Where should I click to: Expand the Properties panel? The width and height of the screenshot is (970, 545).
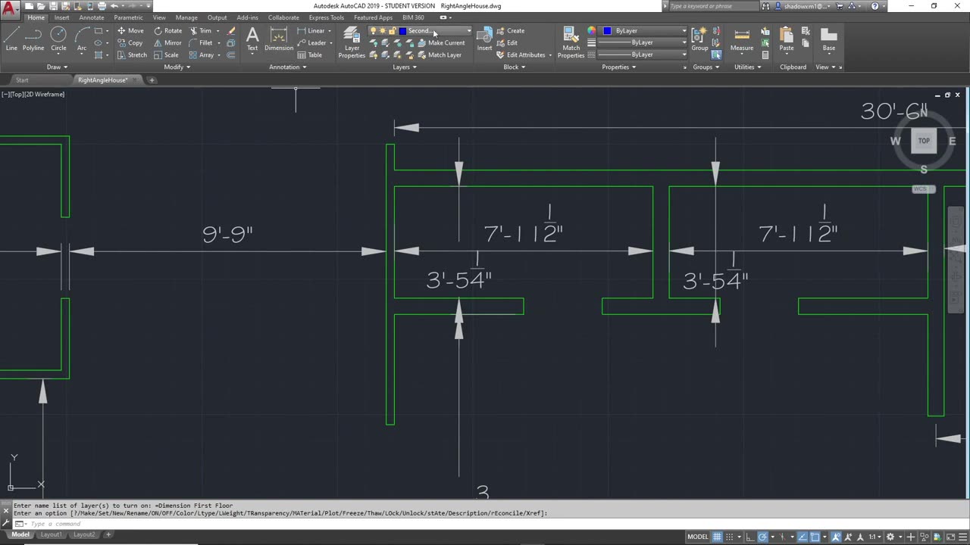click(x=618, y=67)
